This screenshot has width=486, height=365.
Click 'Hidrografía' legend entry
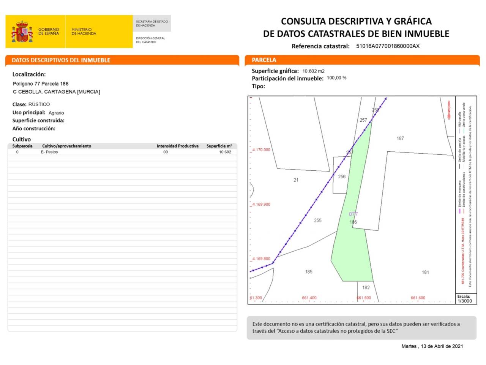pyautogui.click(x=459, y=119)
